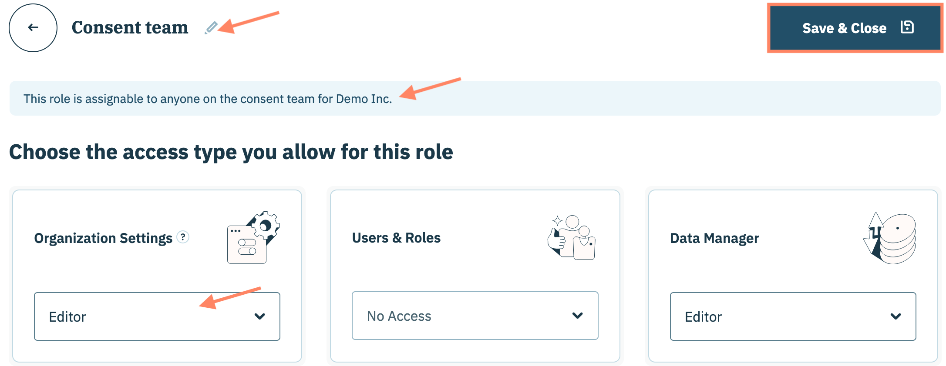
Task: Click the Data Manager database illustration
Action: point(890,238)
